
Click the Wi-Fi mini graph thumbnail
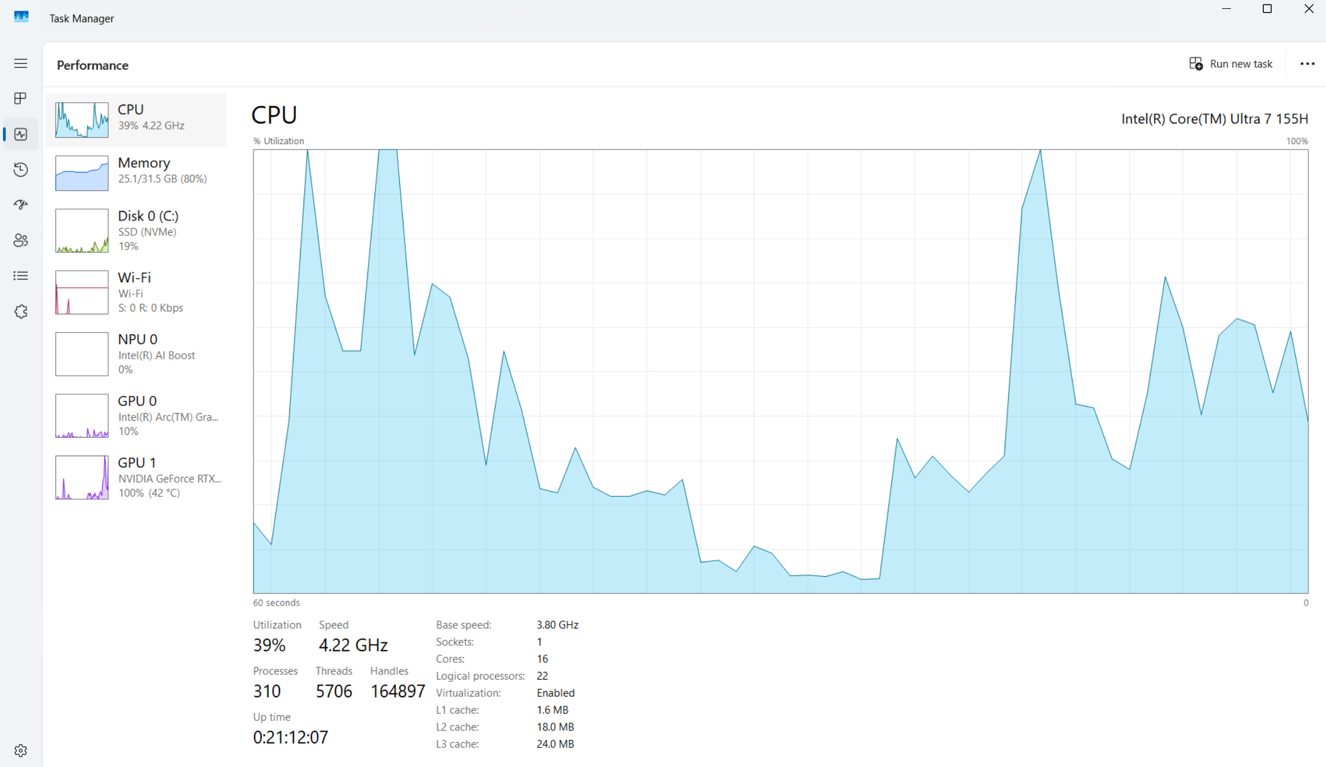click(x=82, y=292)
